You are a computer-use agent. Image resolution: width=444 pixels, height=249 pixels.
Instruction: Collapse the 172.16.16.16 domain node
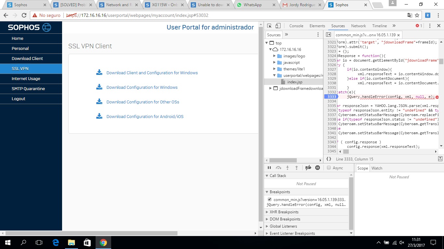[x=270, y=50]
